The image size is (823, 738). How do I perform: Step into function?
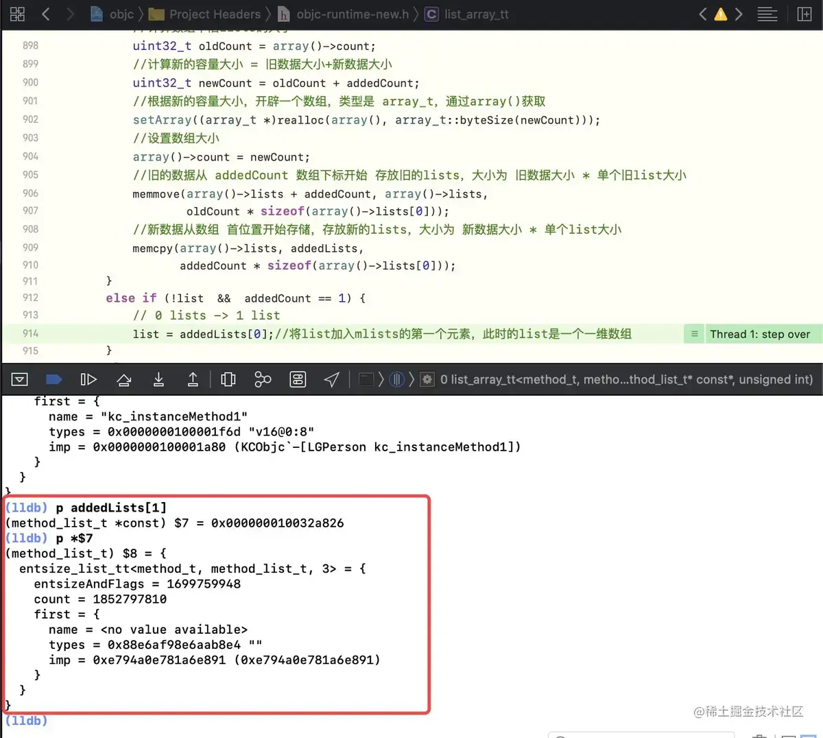158,379
